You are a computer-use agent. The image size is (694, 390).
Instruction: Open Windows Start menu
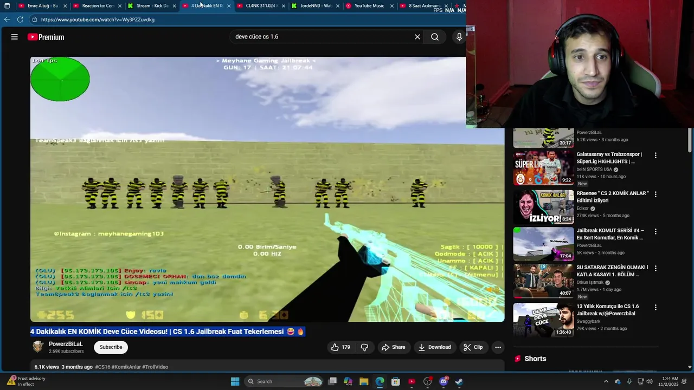235,381
